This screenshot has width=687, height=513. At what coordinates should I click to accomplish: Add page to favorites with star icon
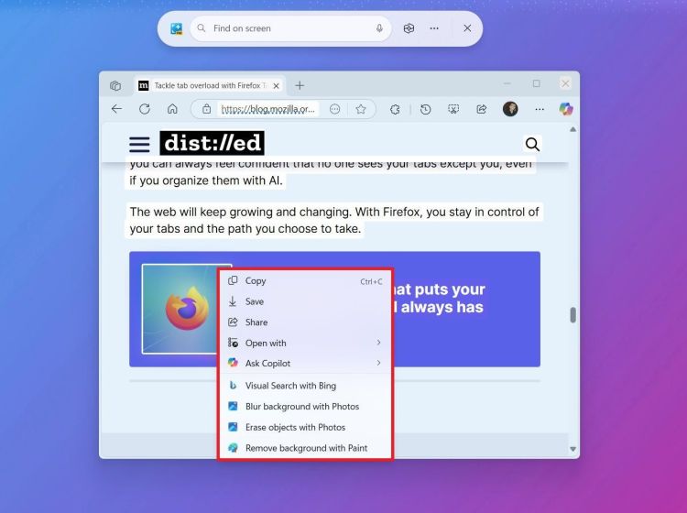(361, 109)
